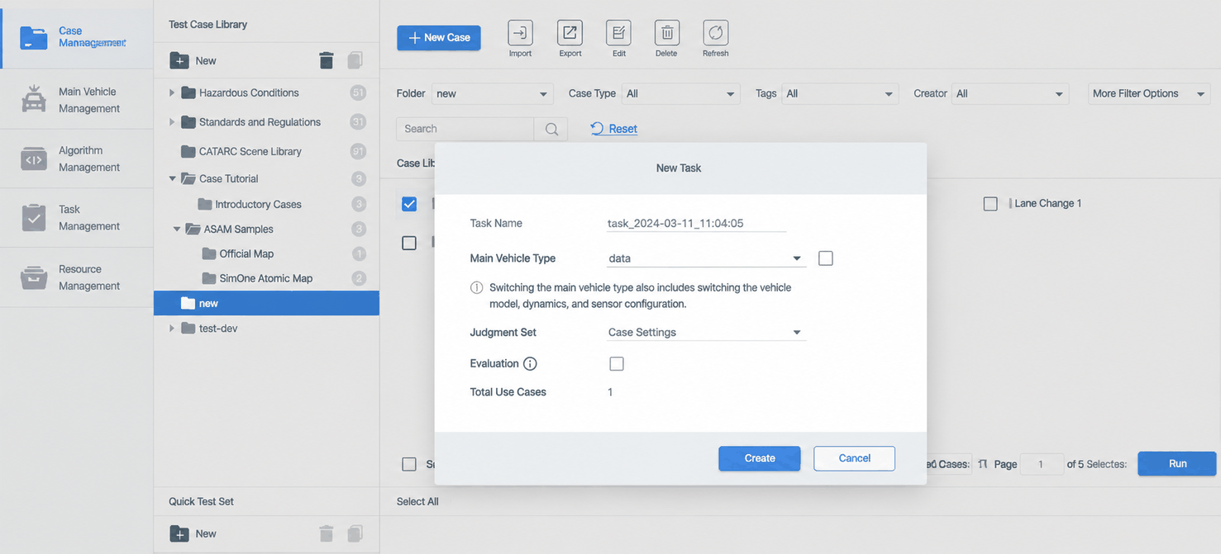The width and height of the screenshot is (1221, 554).
Task: Open Task Management clipboard icon
Action: point(34,218)
